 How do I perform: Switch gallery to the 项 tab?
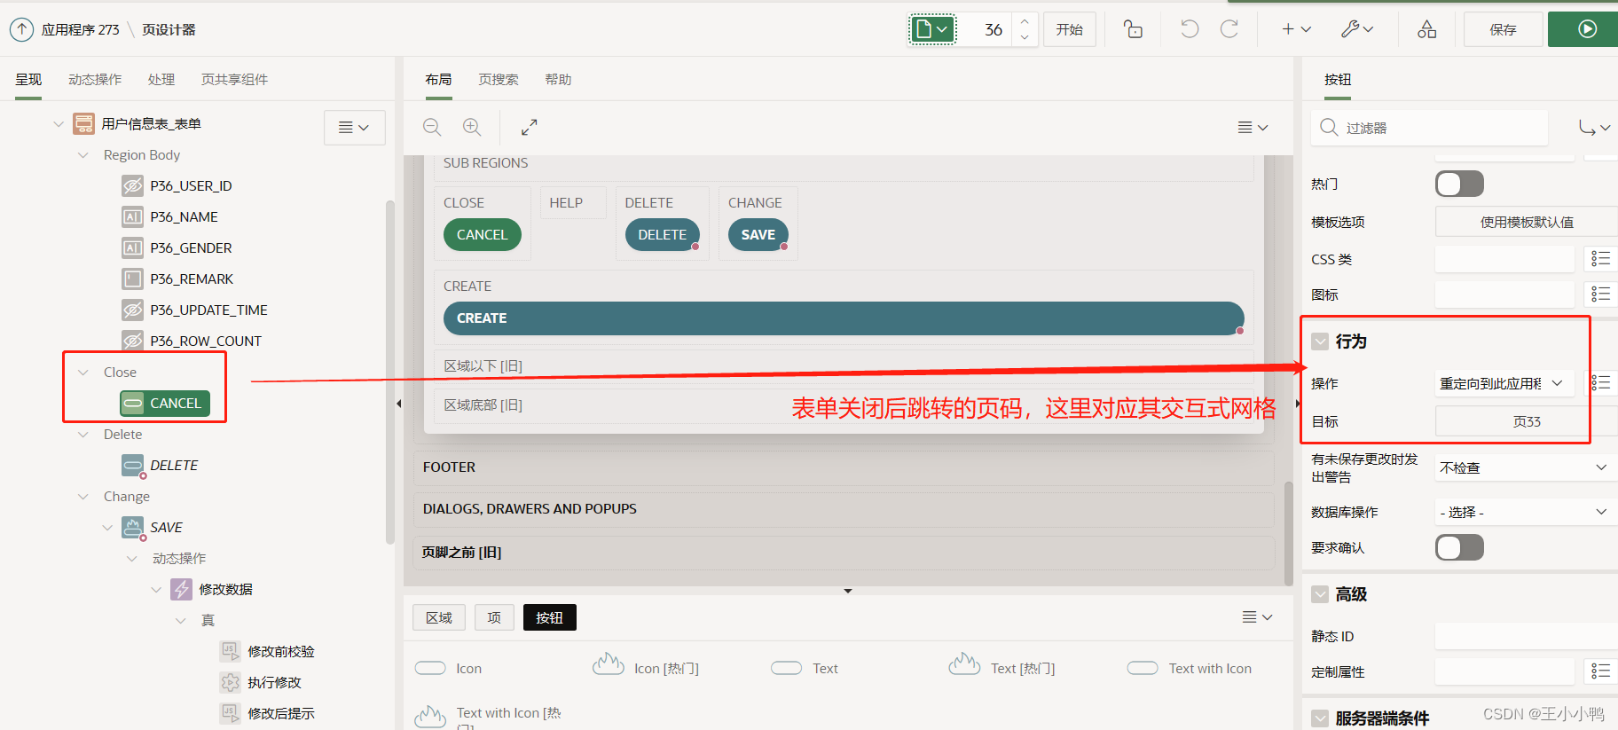pos(494,617)
